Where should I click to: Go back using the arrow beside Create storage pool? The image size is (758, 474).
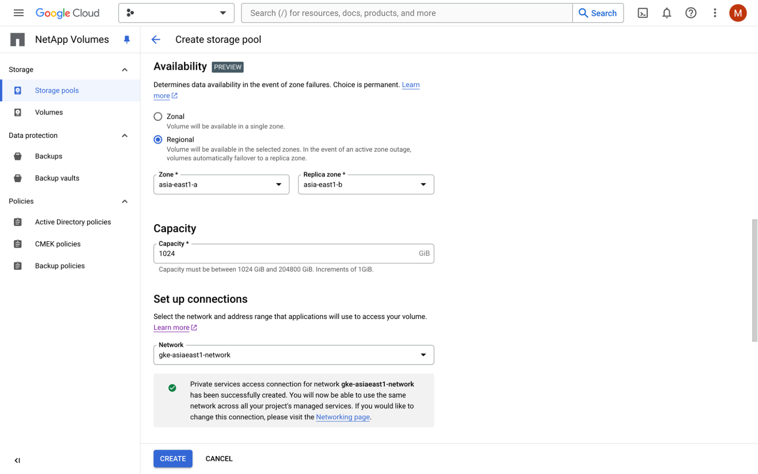[x=156, y=40]
